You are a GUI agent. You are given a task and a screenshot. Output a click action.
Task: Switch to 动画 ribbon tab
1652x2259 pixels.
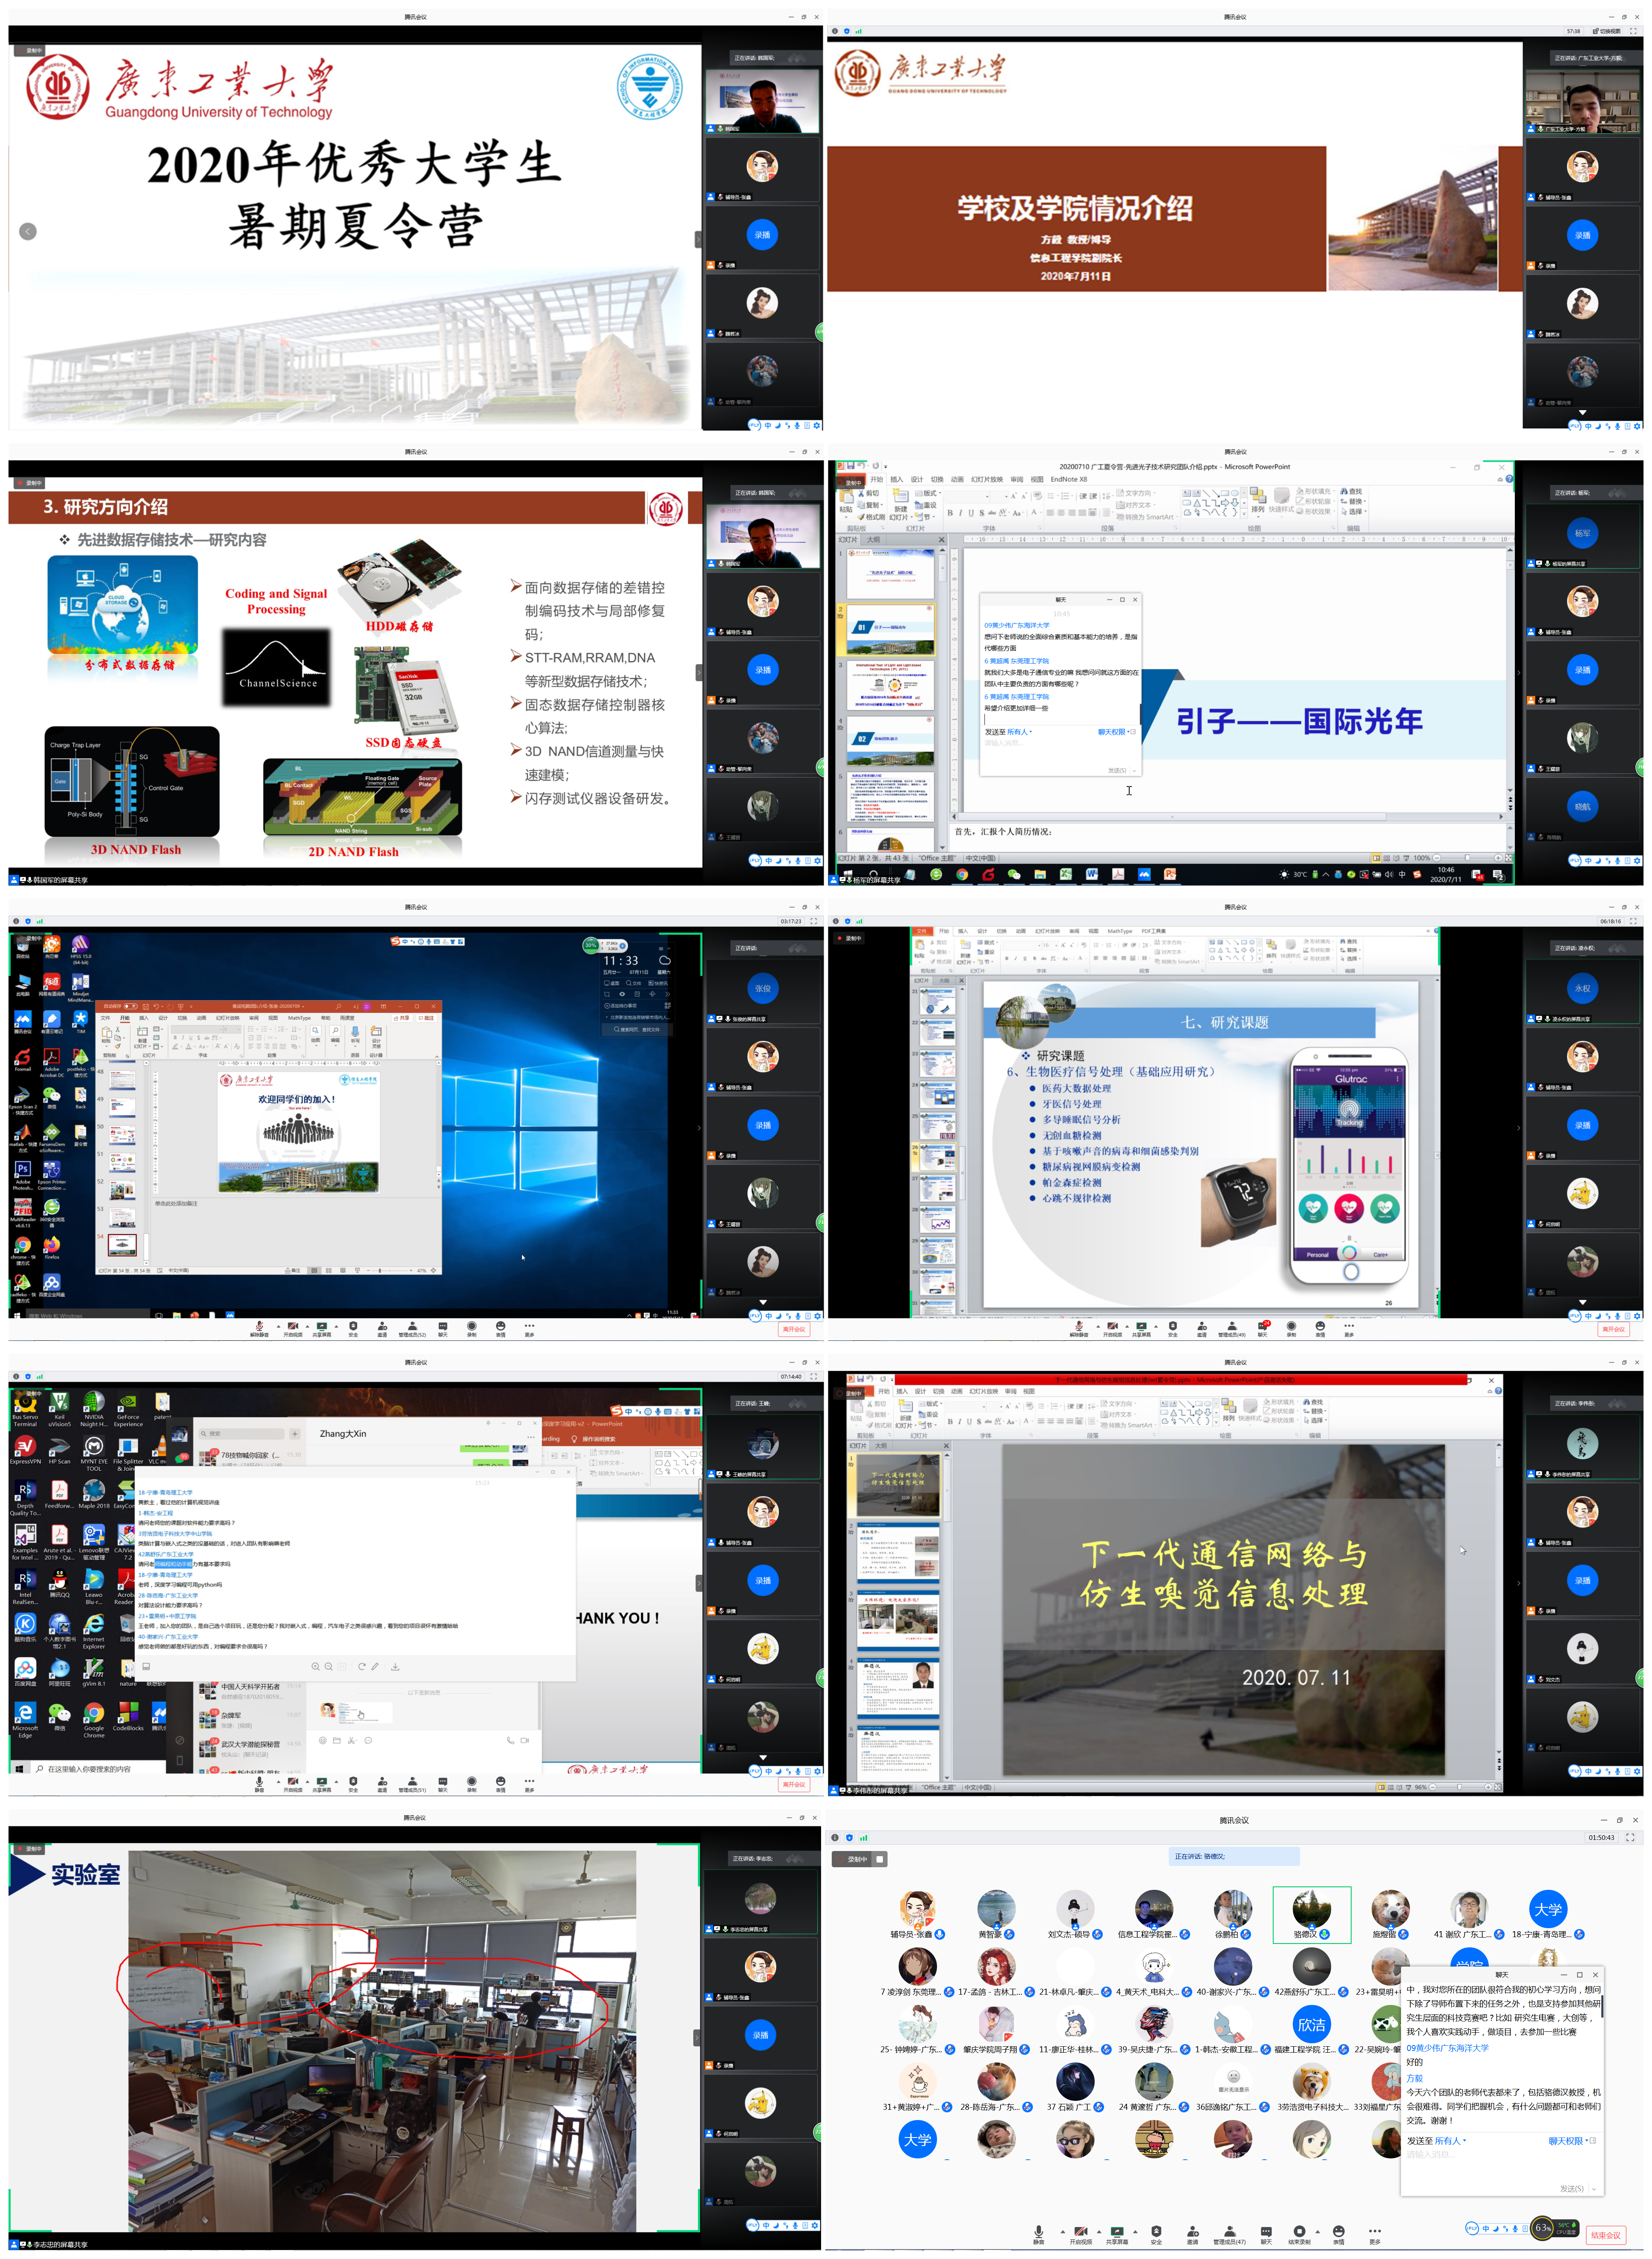coord(957,479)
